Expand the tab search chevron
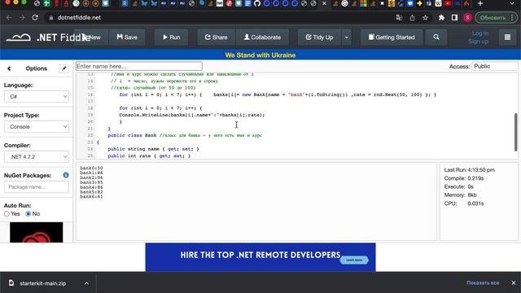Image resolution: width=521 pixels, height=293 pixels. pyautogui.click(x=512, y=3)
